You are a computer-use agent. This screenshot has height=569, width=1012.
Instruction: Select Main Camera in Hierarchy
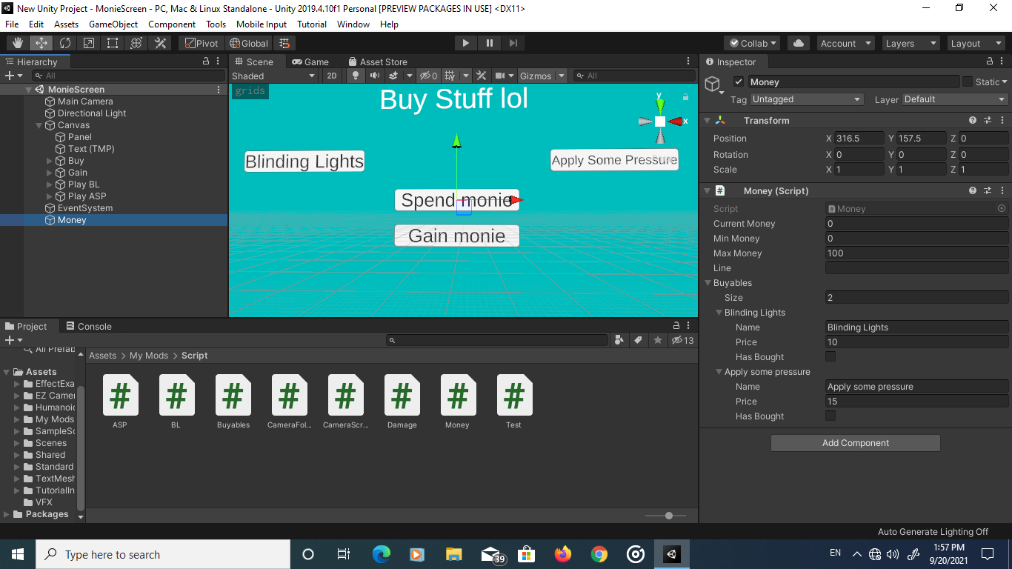[85, 102]
